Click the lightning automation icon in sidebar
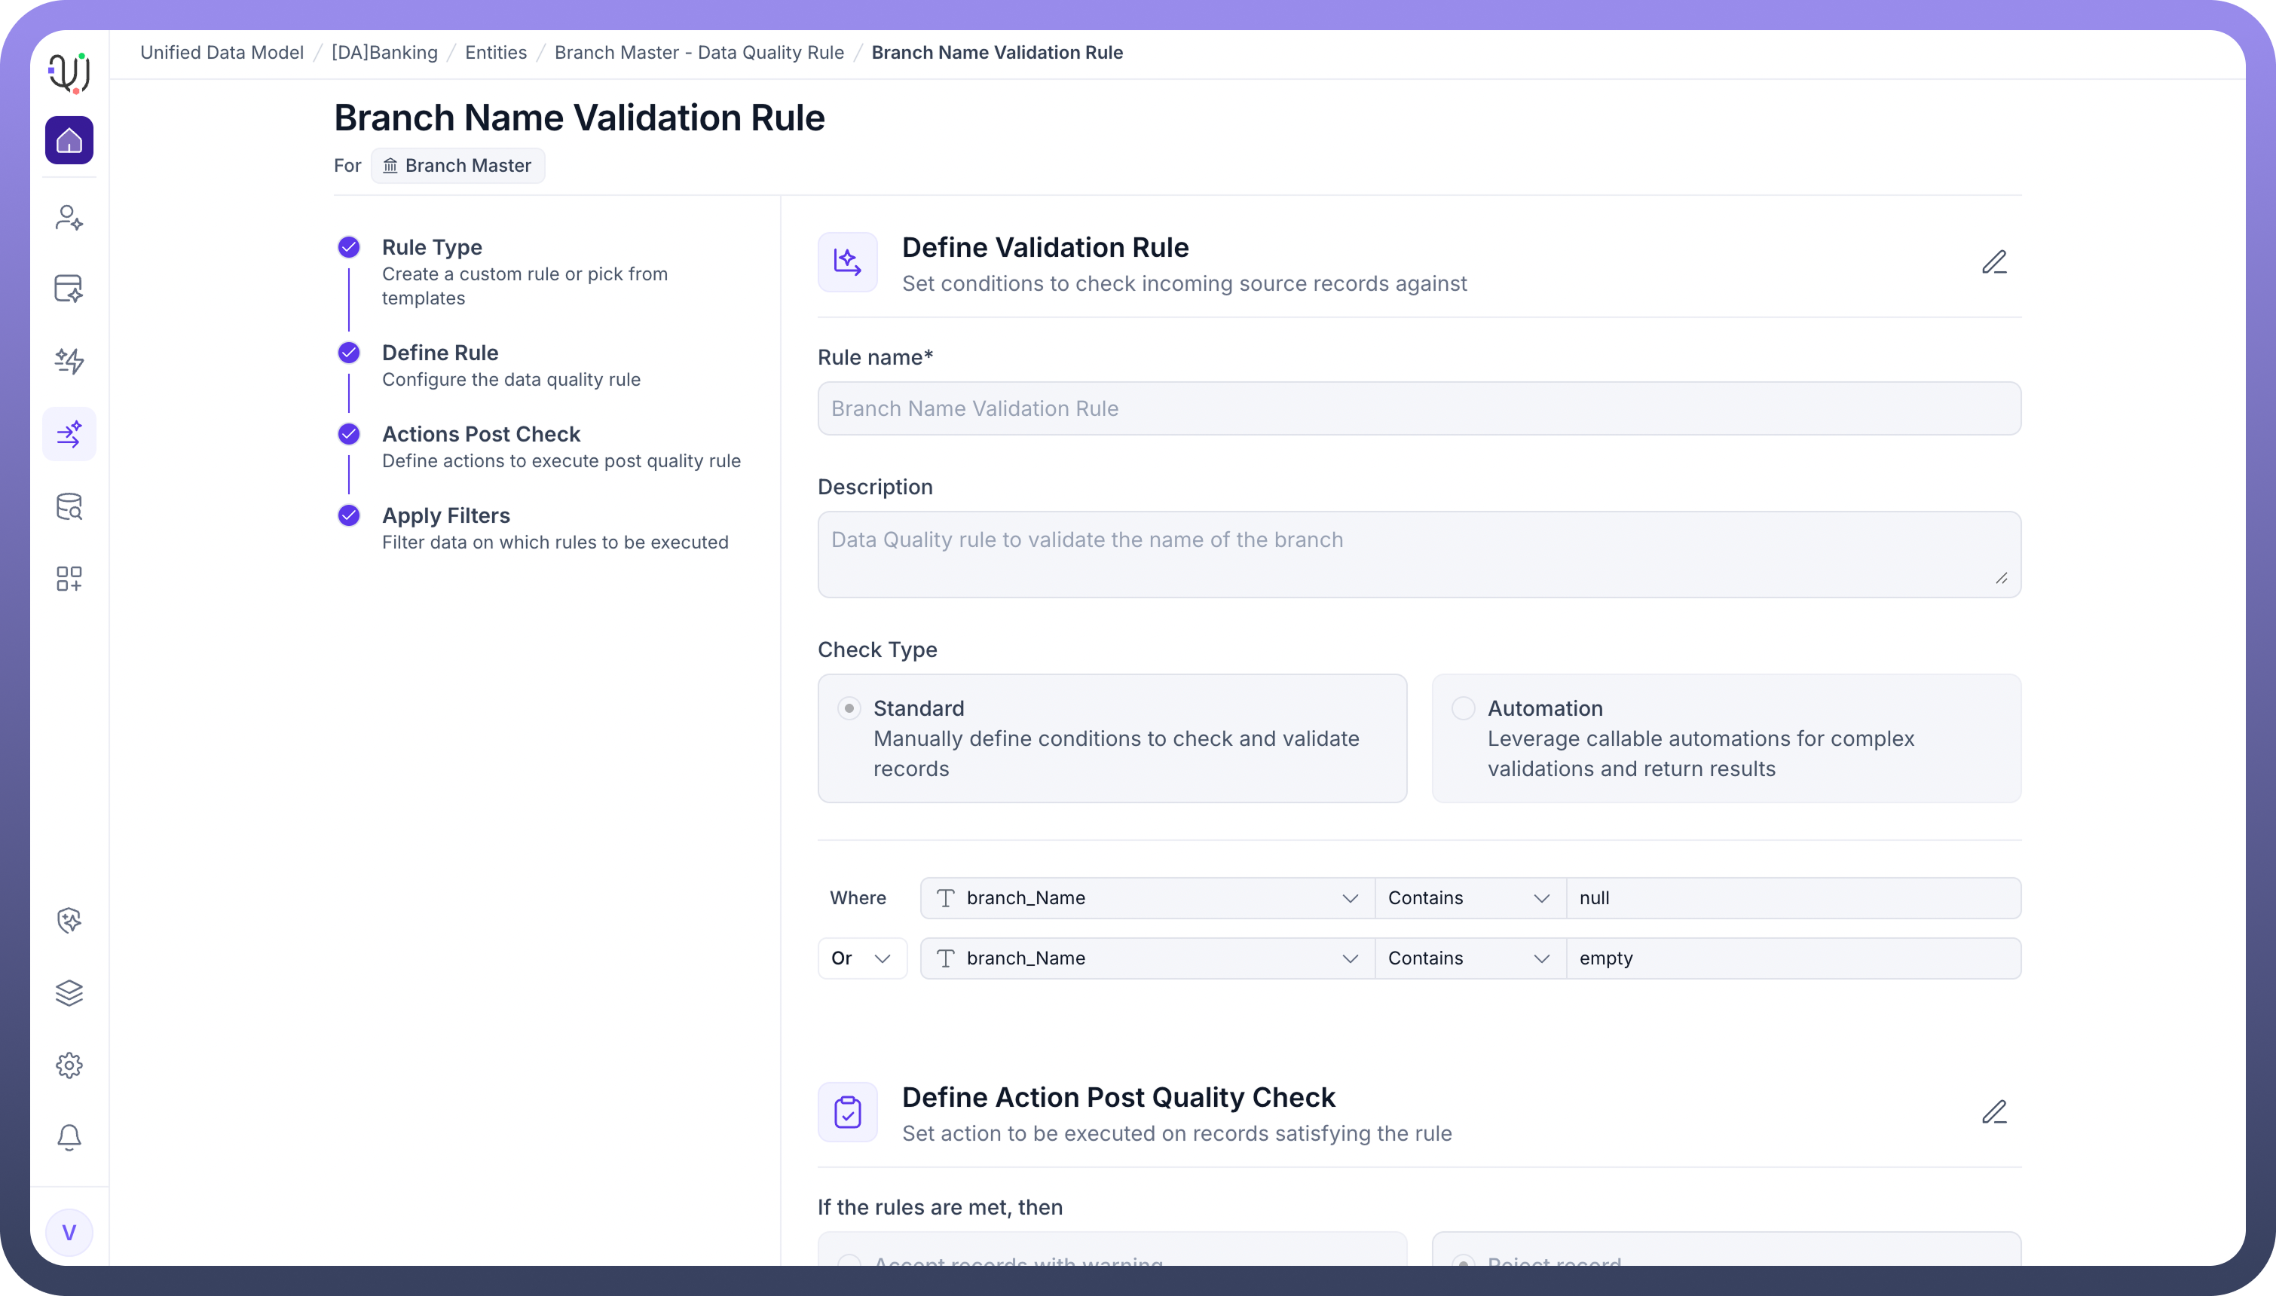Image resolution: width=2276 pixels, height=1296 pixels. (x=69, y=360)
